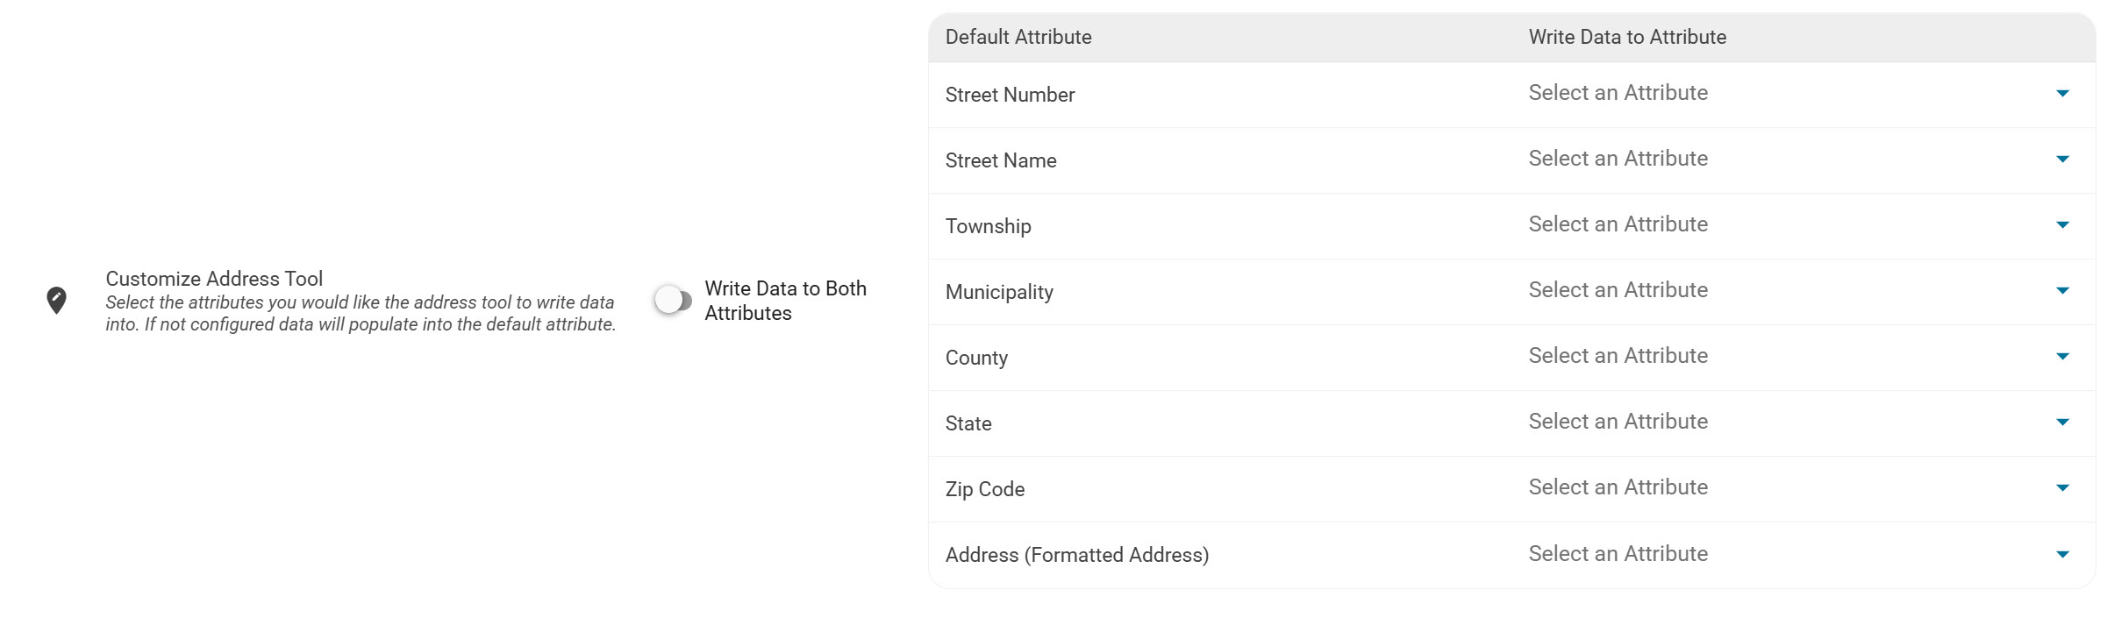Click Select an Attribute field for County
This screenshot has width=2114, height=618.
click(x=1618, y=356)
